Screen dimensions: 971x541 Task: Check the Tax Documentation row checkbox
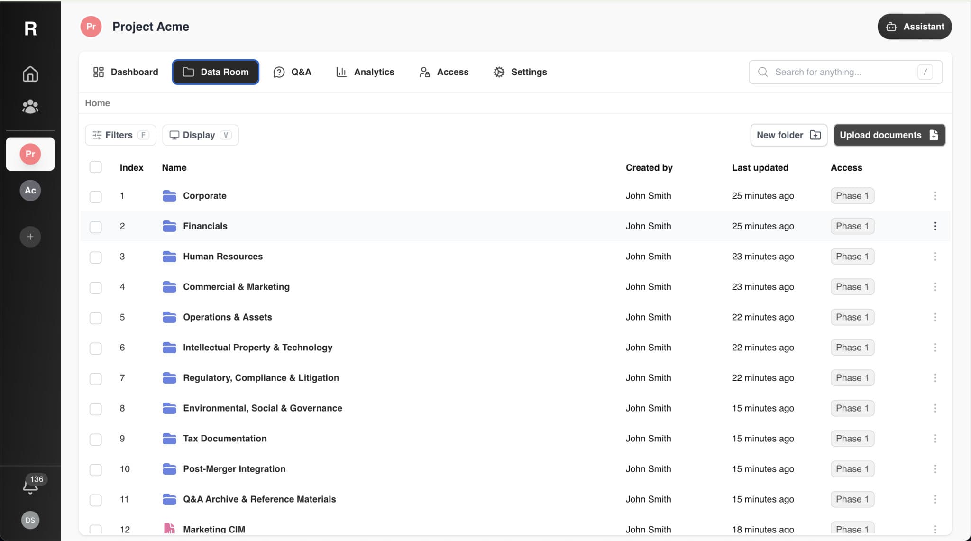point(96,439)
